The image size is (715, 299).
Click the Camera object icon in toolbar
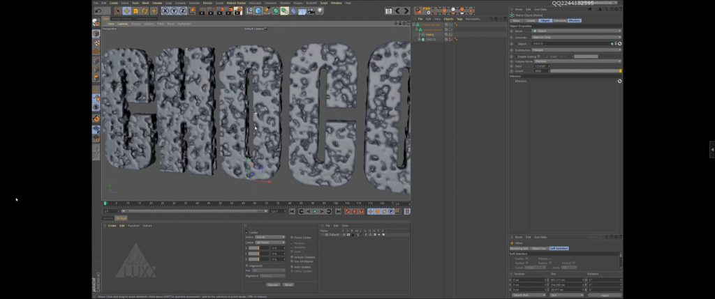pos(312,11)
